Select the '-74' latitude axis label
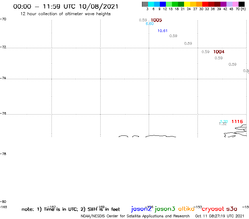The image size is (249, 219). click(x=3, y=78)
